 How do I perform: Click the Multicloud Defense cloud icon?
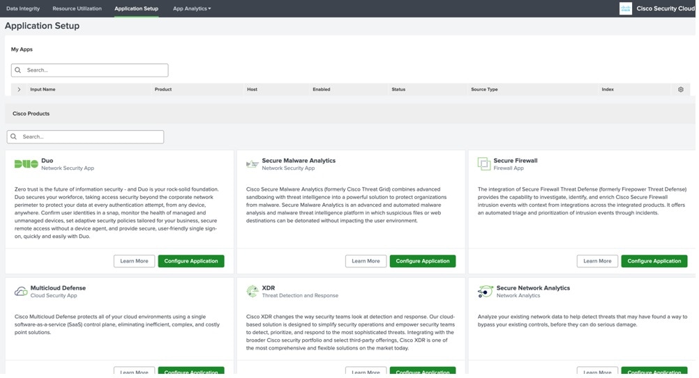click(x=21, y=292)
